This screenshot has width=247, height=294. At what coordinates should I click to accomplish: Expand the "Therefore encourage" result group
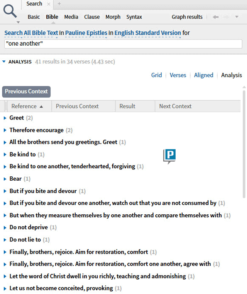tap(5, 130)
